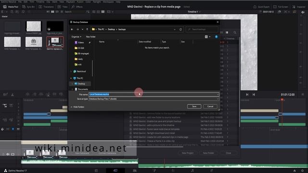308x173 pixels.
Task: Open the File name history dropdown
Action: [x=218, y=94]
